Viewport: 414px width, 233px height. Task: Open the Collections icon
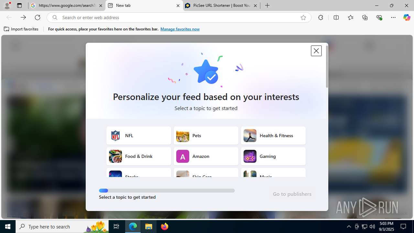365,17
